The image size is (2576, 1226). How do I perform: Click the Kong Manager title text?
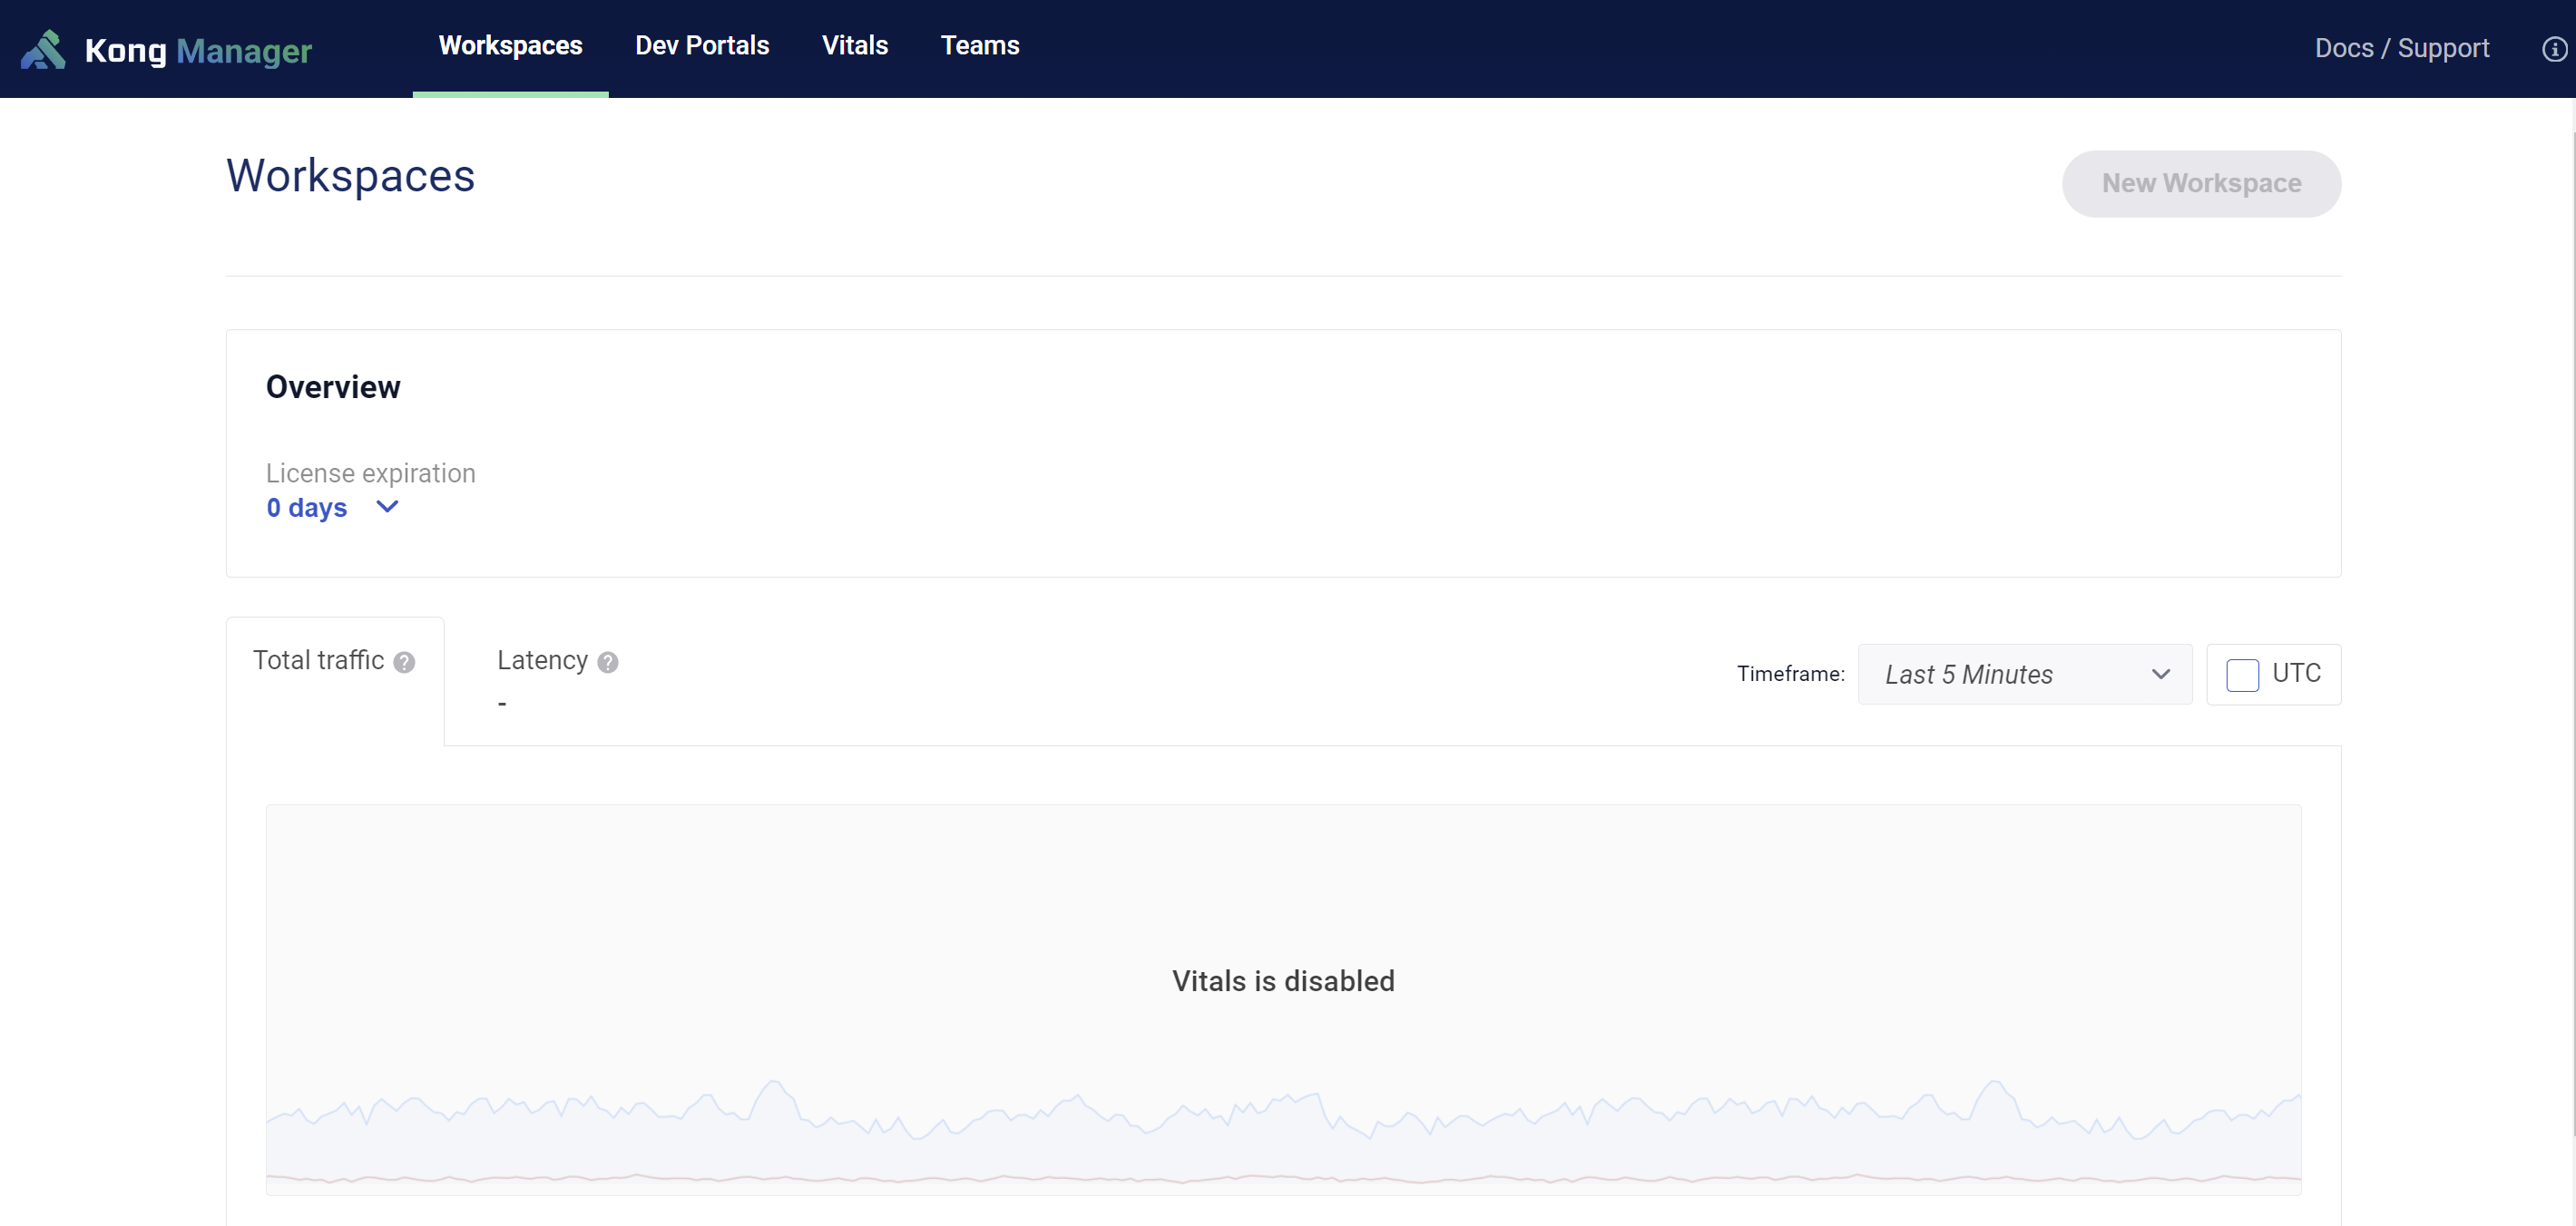(x=198, y=50)
